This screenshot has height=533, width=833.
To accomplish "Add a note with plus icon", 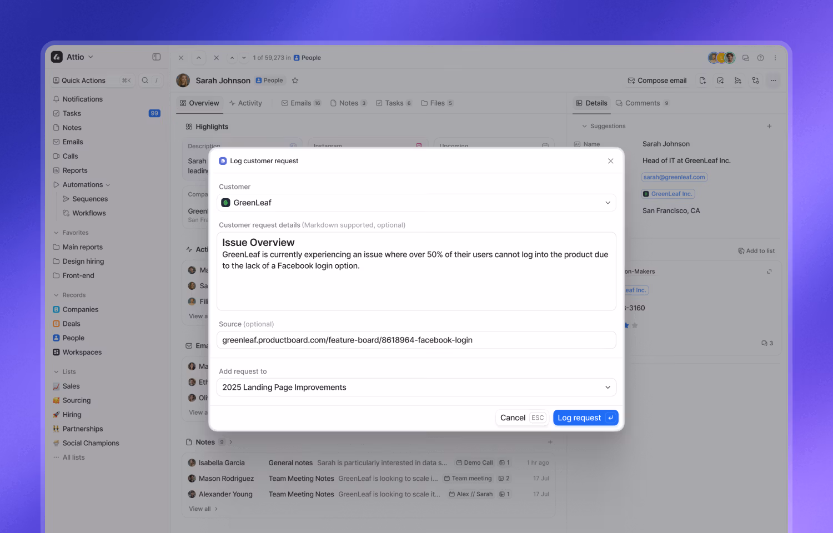I will 550,443.
